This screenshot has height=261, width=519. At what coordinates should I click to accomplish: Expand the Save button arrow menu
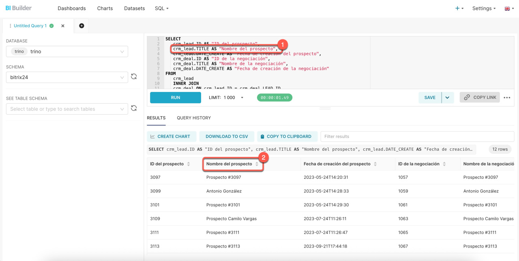click(x=448, y=98)
